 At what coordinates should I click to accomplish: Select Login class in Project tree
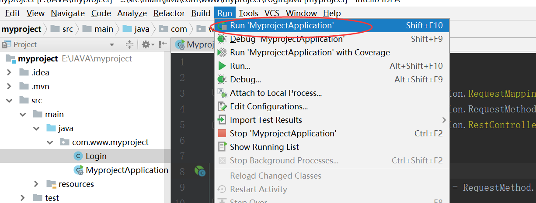point(96,156)
